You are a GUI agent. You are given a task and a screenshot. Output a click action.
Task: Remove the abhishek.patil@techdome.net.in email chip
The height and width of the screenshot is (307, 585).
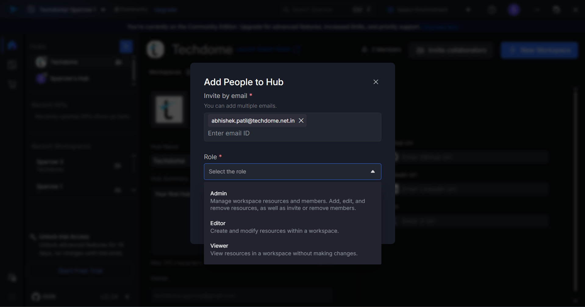click(301, 120)
